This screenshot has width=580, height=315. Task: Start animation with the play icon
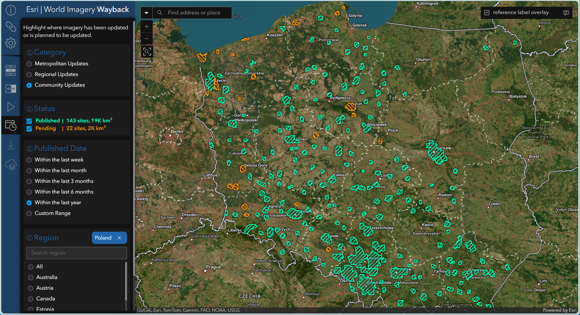(11, 107)
